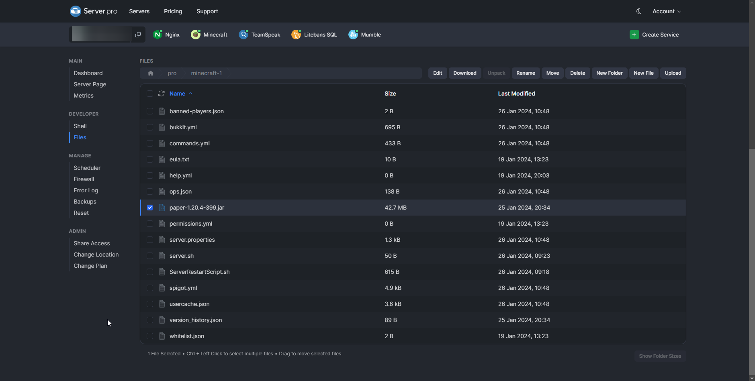The image size is (755, 381).
Task: Open Shell in Developer section
Action: coord(80,126)
